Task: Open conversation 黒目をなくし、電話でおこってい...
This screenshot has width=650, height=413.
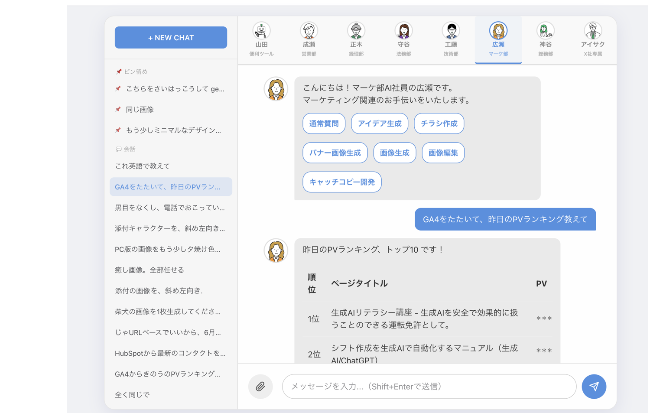Action: 171,208
